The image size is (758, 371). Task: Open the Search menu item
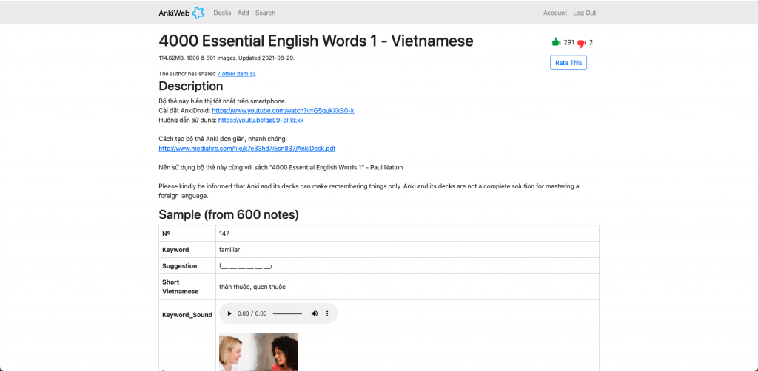[x=266, y=13]
